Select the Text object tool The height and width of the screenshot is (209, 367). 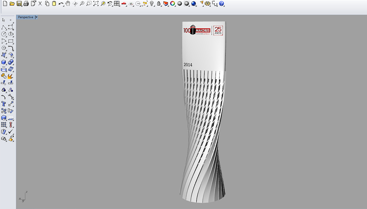[x=4, y=104]
